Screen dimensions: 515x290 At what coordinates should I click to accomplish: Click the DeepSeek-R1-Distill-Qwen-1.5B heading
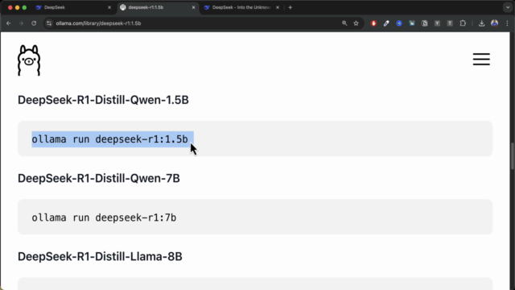click(x=103, y=100)
